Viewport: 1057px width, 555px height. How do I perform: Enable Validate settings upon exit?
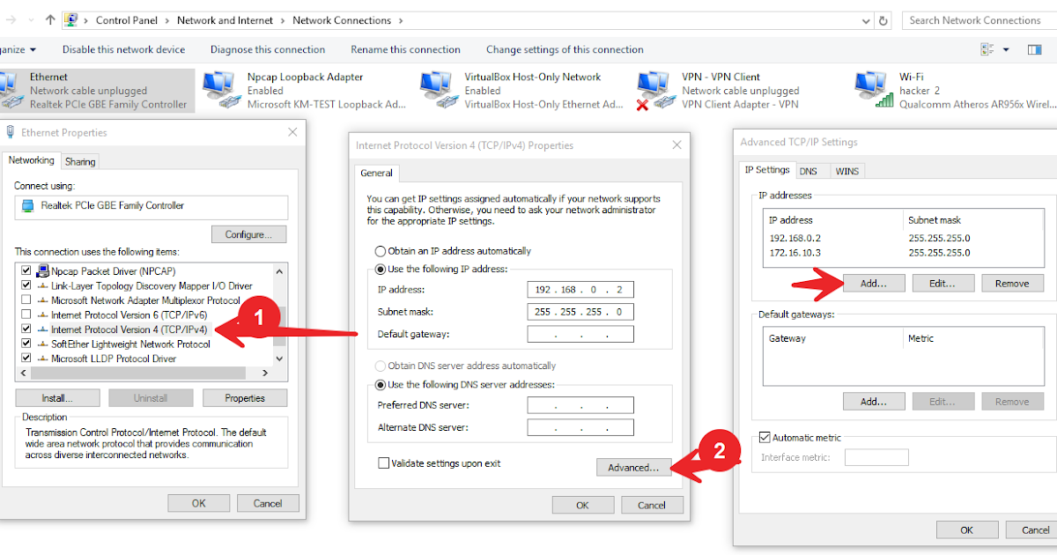pos(384,462)
